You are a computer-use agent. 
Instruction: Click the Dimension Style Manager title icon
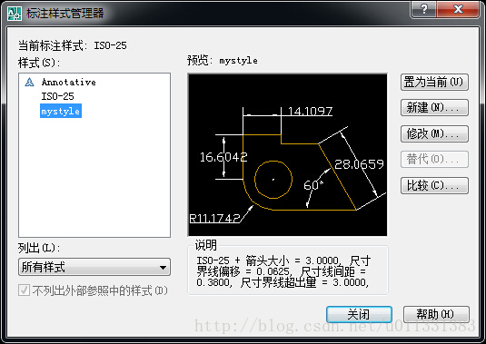coord(15,14)
